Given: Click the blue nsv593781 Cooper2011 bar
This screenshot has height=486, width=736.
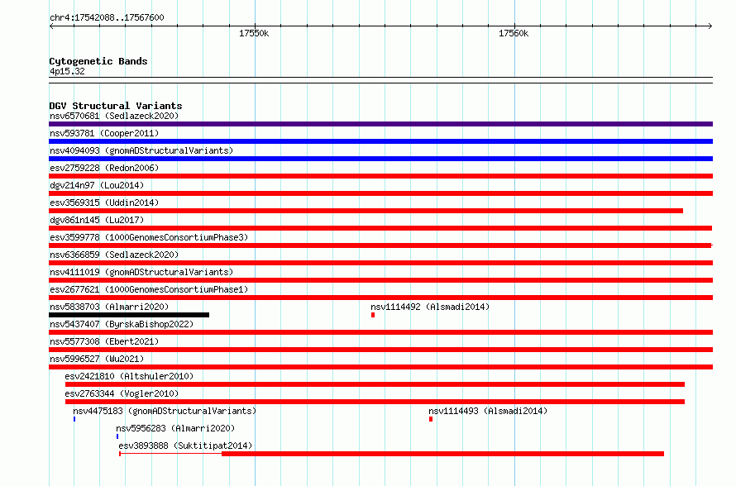Looking at the screenshot, I should [380, 141].
